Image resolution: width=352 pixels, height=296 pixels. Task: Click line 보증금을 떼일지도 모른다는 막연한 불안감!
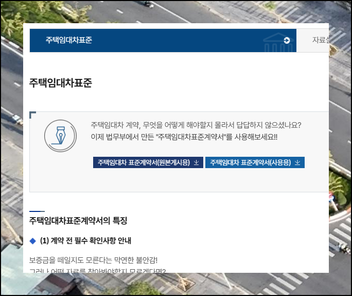click(x=93, y=260)
